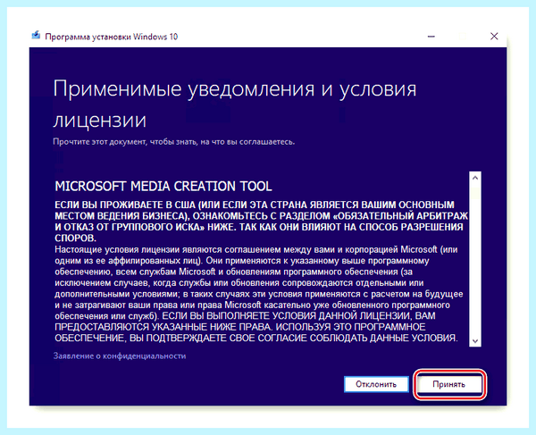
Task: Close the Windows 10 setup window
Action: pyautogui.click(x=494, y=37)
